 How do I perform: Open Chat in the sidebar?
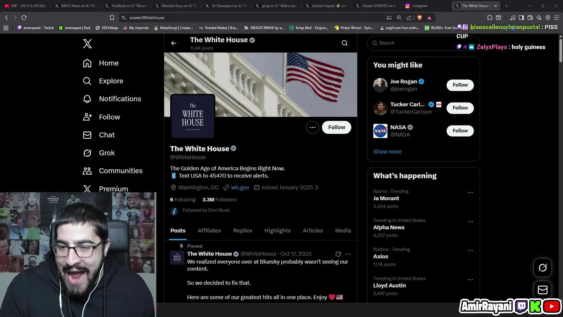tap(99, 135)
